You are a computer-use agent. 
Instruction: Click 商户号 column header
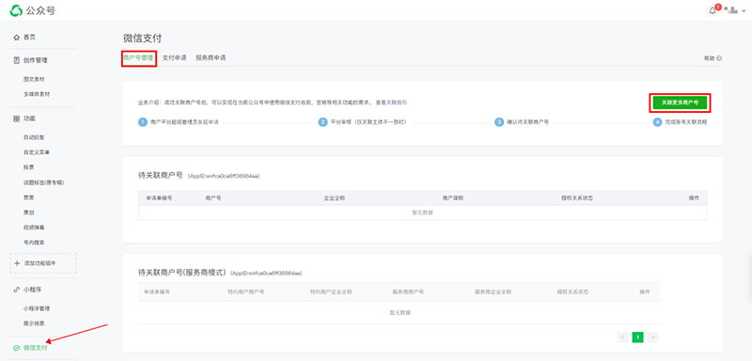point(213,198)
